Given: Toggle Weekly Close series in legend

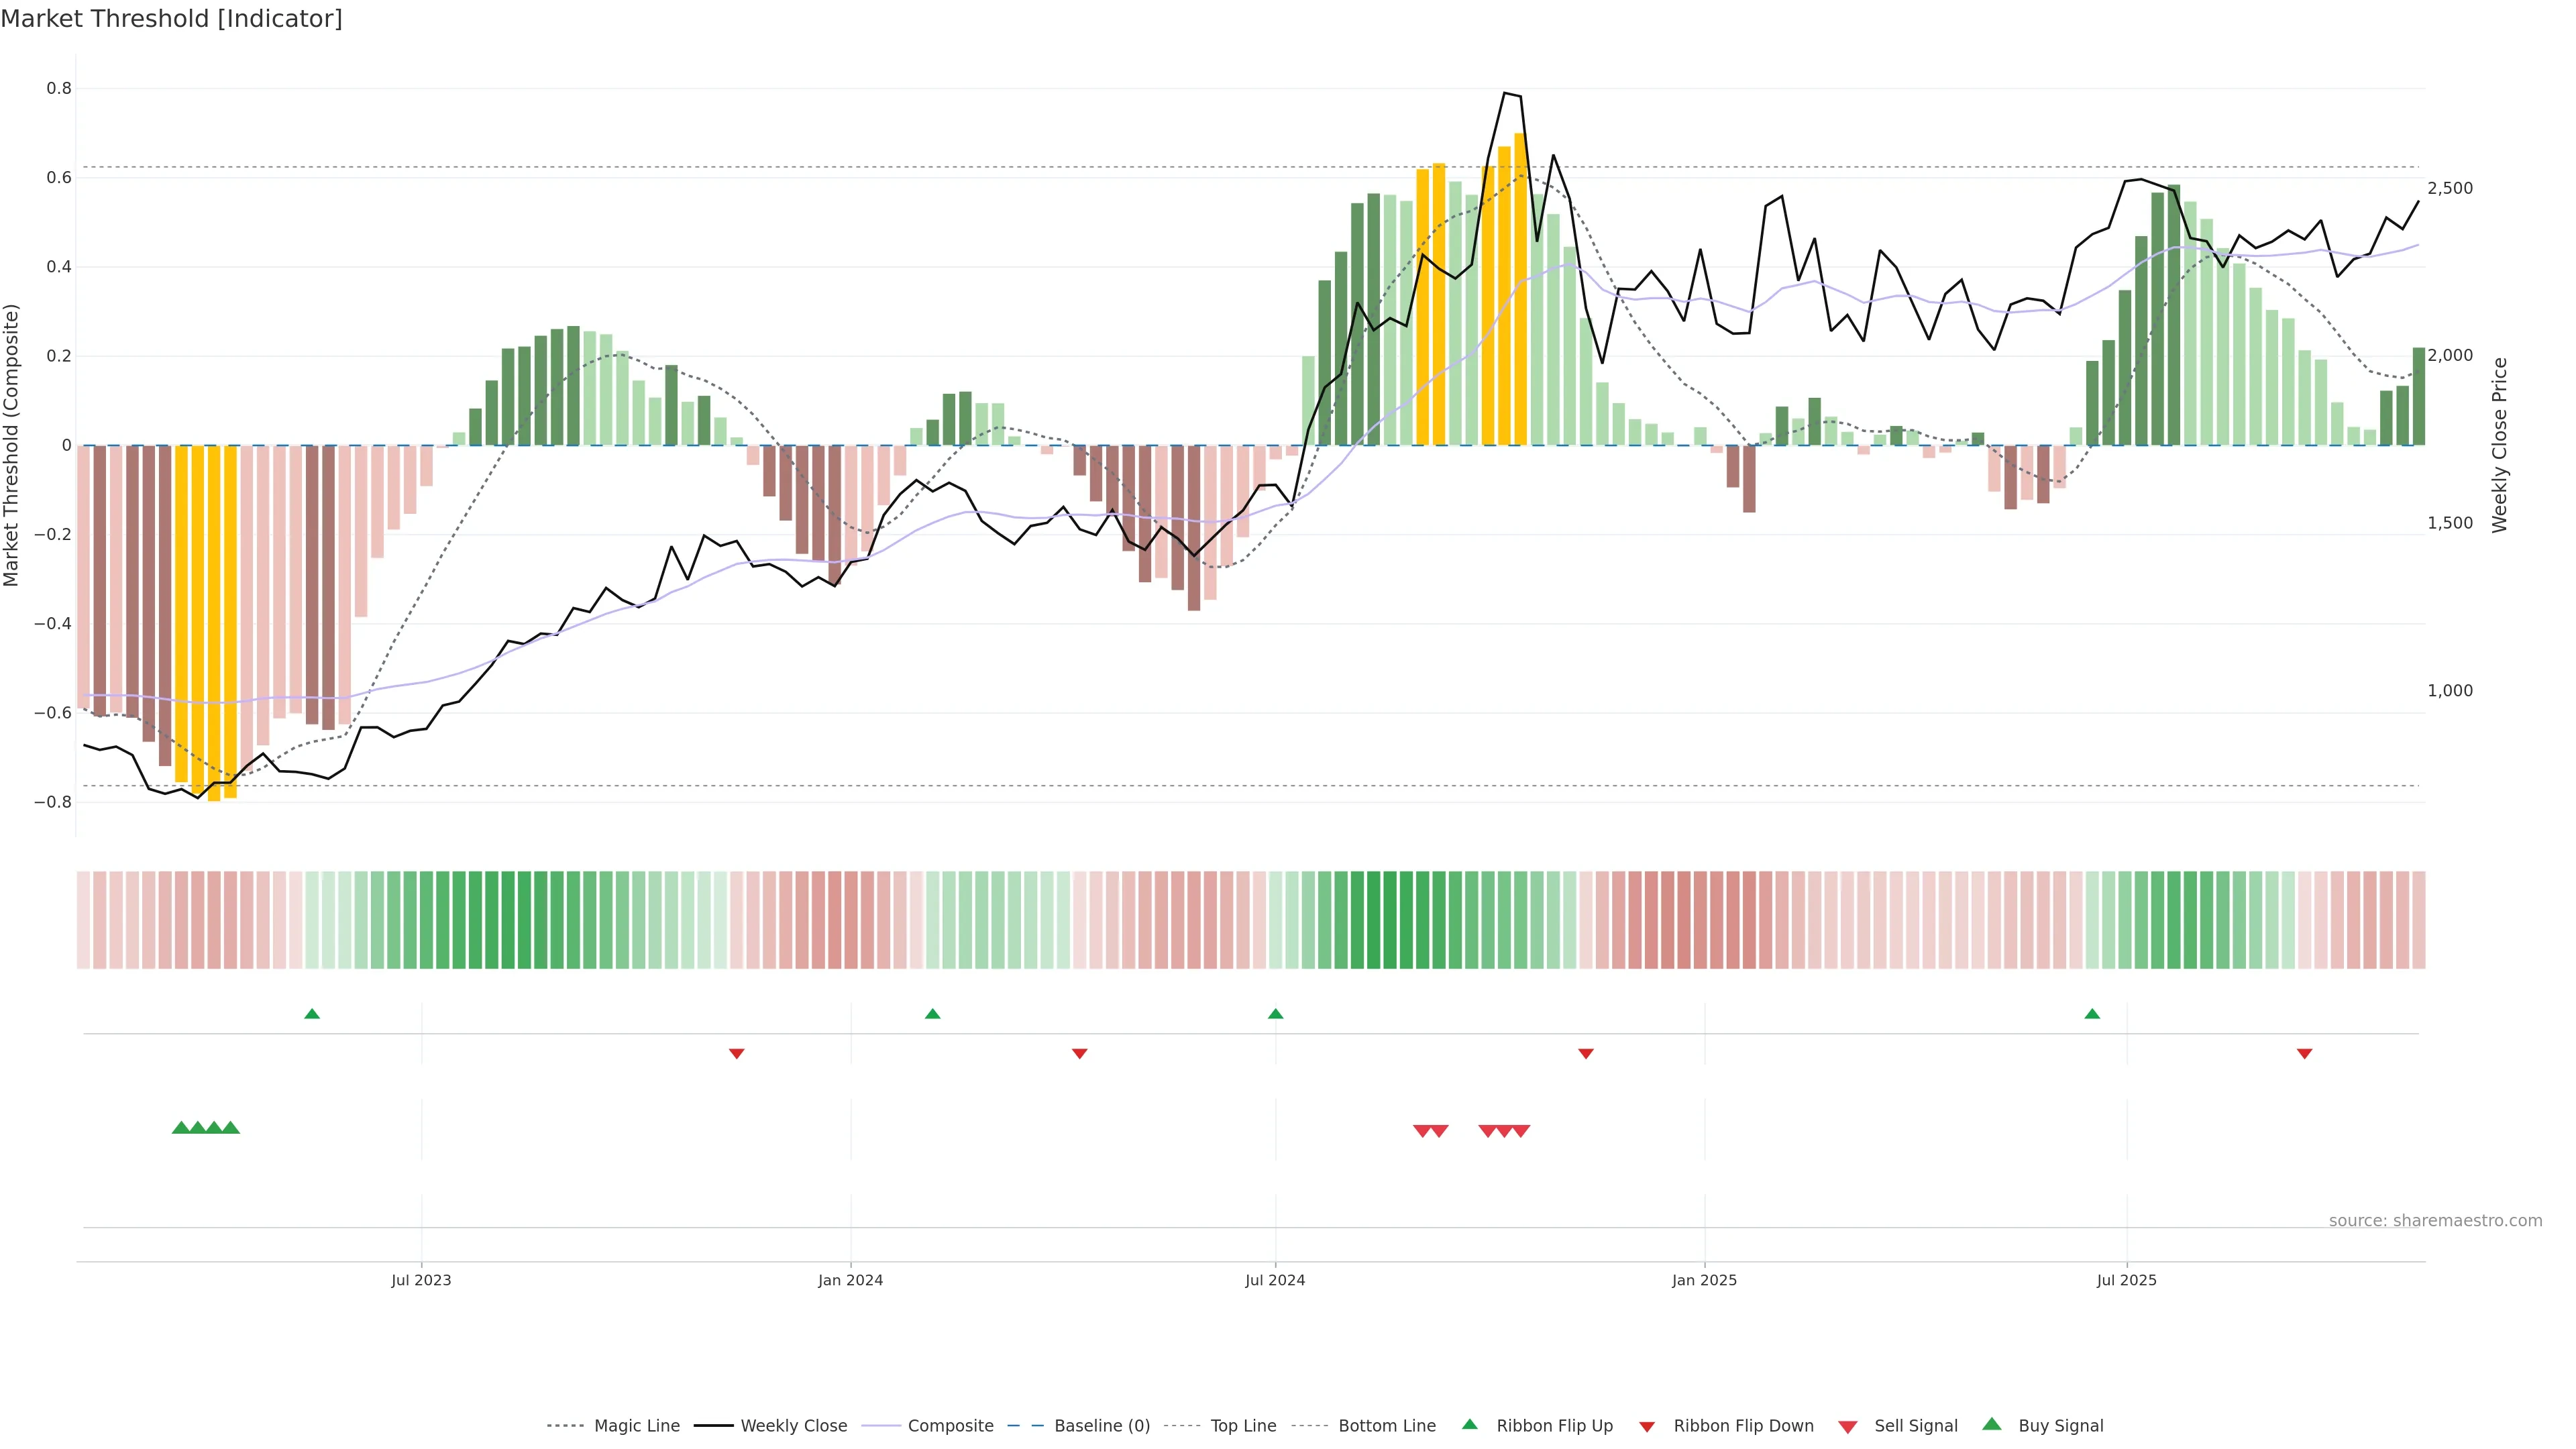Looking at the screenshot, I should (793, 1426).
